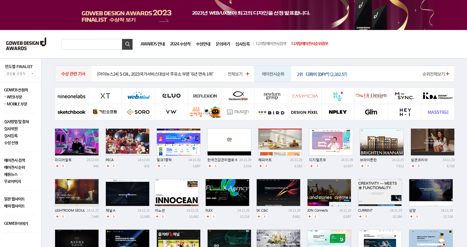Open the webMind agency logo

(138, 96)
